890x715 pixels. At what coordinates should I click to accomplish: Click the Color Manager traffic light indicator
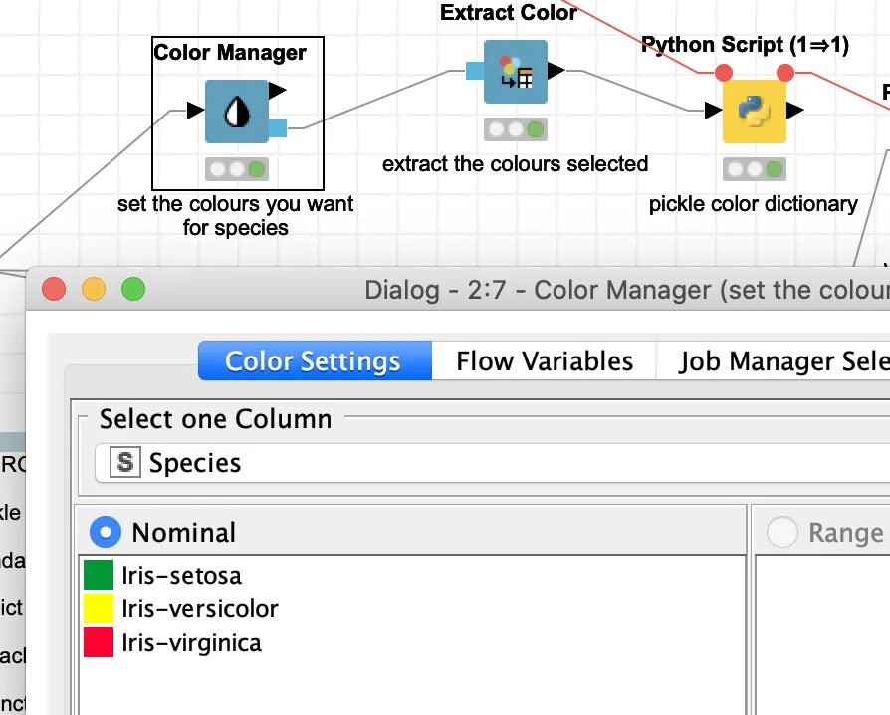[x=239, y=168]
